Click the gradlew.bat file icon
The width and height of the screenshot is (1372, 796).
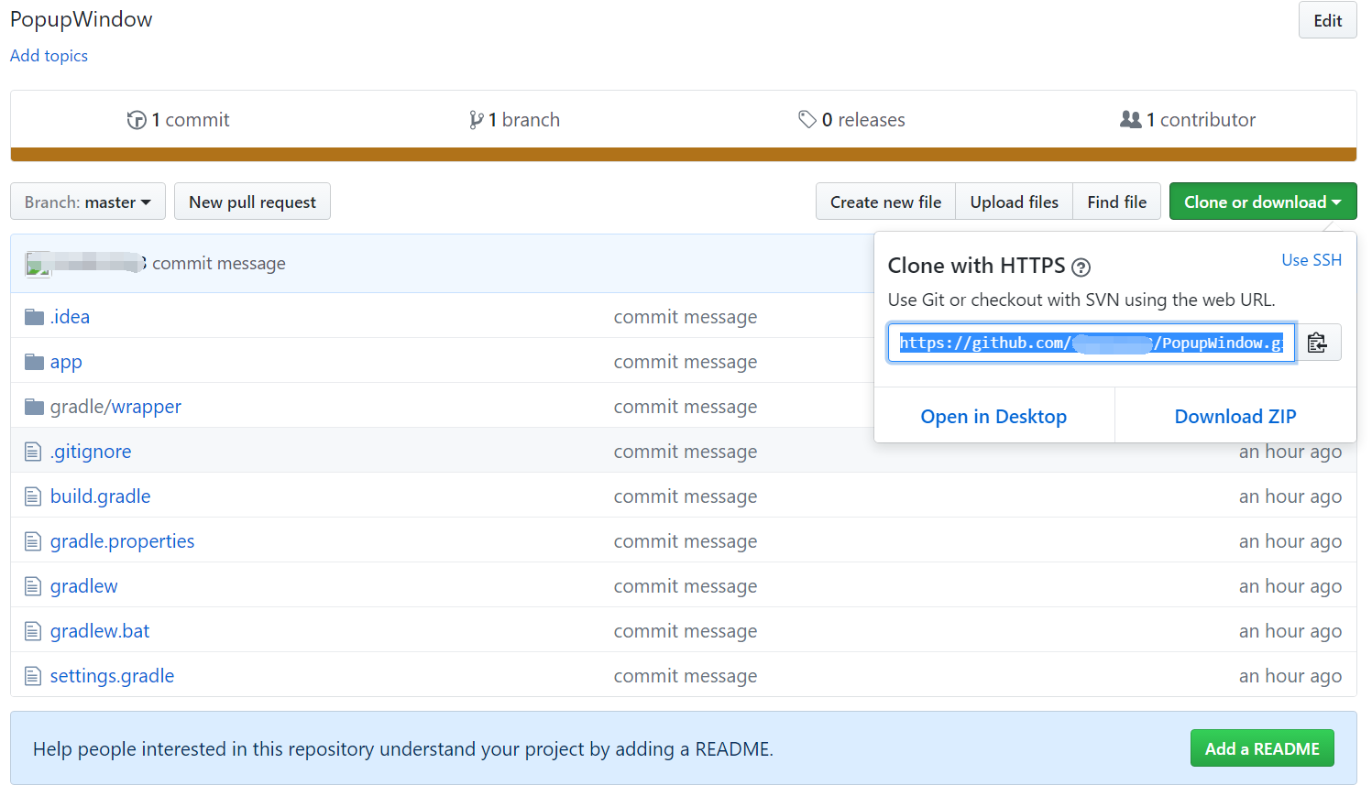[x=33, y=631]
